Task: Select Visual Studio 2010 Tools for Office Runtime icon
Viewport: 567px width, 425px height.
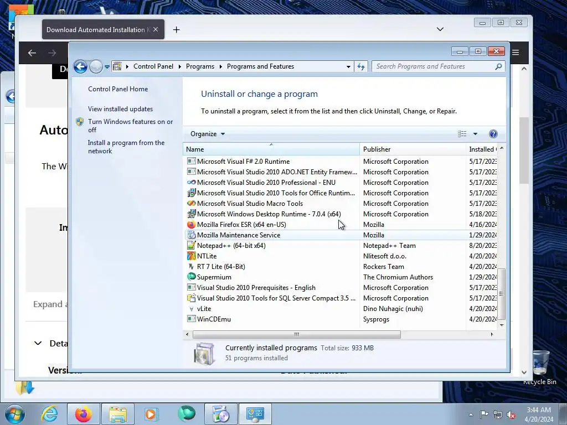Action: point(191,193)
